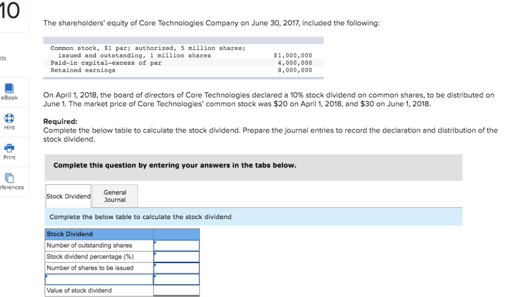Image resolution: width=519 pixels, height=297 pixels.
Task: Click the 'Required:' heading text
Action: (60, 121)
